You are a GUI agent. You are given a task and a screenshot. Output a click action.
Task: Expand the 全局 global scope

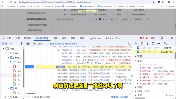click(136, 95)
